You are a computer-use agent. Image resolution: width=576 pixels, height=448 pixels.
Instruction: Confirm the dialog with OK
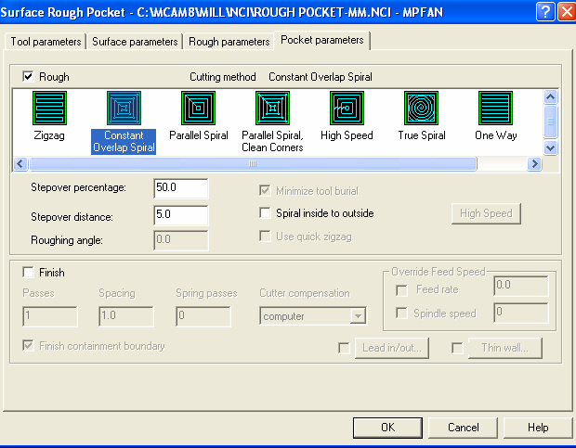(388, 428)
